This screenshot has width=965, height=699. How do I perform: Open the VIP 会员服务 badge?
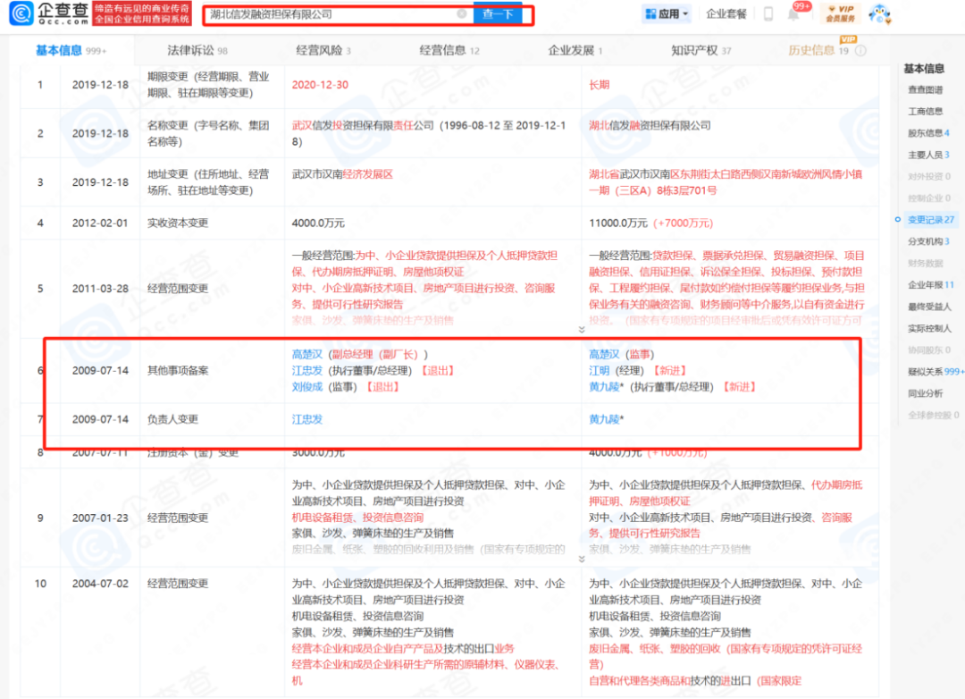pyautogui.click(x=839, y=13)
